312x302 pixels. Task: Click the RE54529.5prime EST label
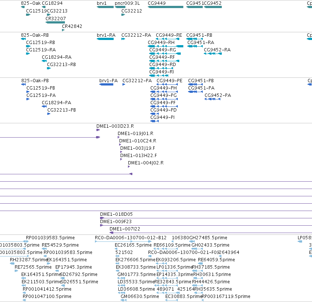[60, 245]
